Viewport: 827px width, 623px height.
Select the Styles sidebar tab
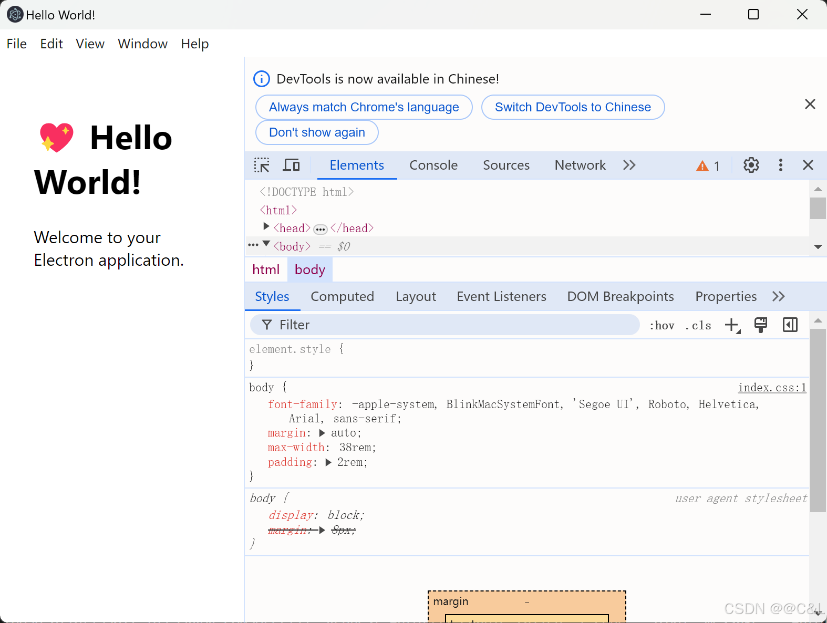point(272,297)
